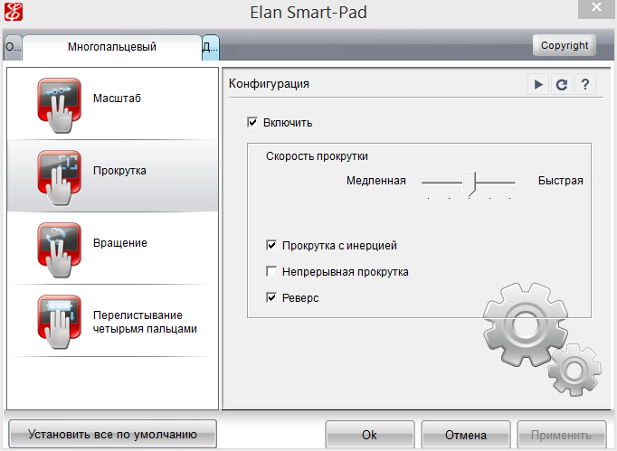Select the Вращение rotation gesture icon
Screen dimensions: 617x451
click(60, 250)
